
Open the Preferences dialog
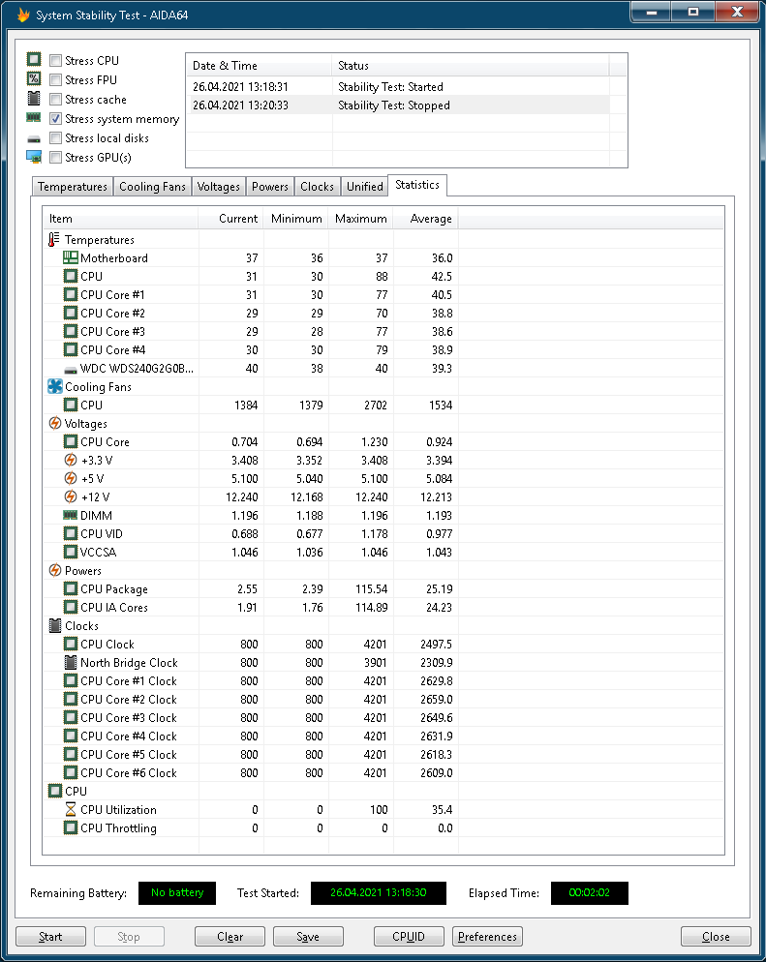tap(487, 937)
